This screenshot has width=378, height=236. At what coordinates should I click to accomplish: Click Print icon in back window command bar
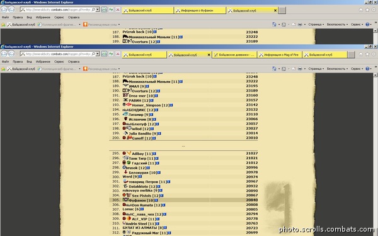pos(300,25)
